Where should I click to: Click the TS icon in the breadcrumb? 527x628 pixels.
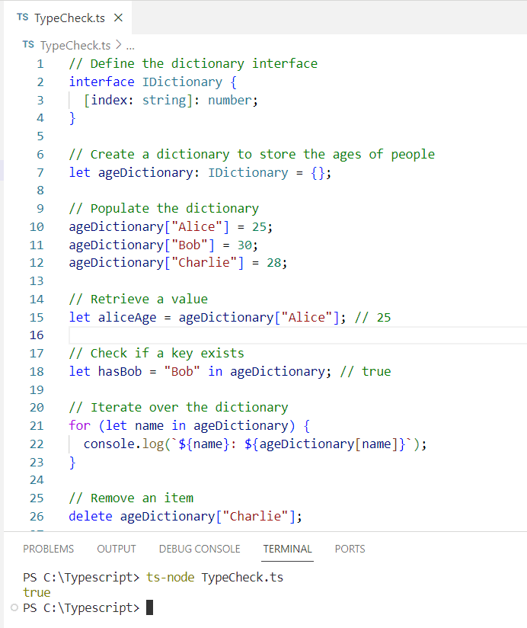28,44
